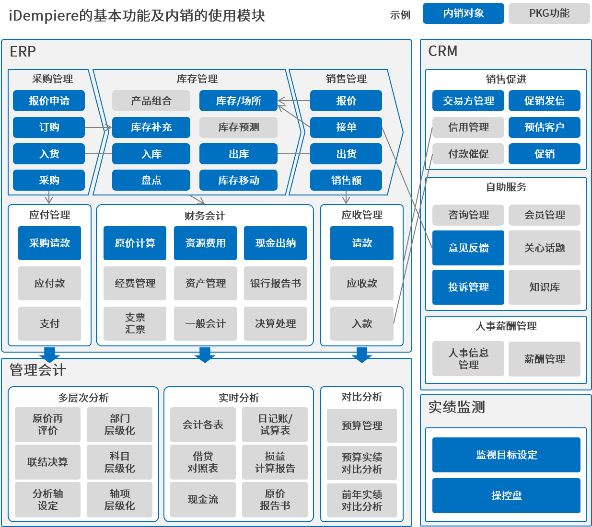Click the 意见反馈 module box
Viewport: 592px width, 527px height.
(468, 248)
